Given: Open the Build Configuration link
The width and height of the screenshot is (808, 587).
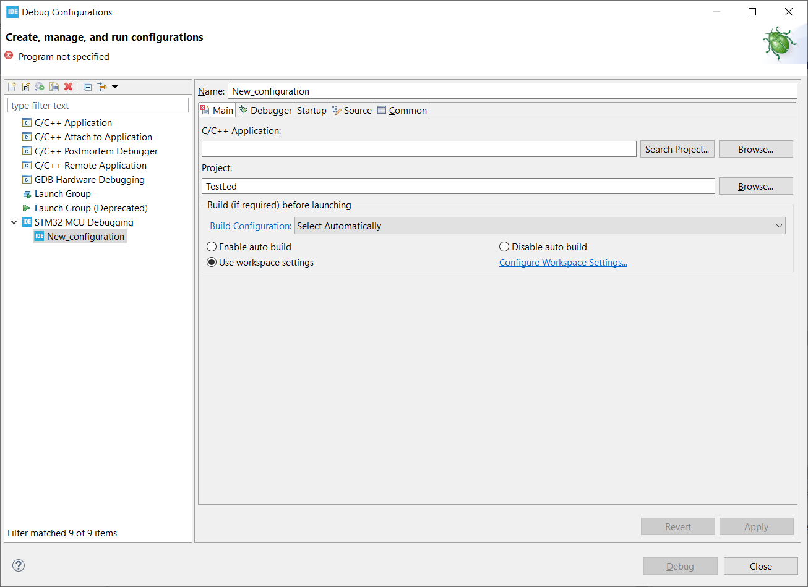Looking at the screenshot, I should (251, 226).
